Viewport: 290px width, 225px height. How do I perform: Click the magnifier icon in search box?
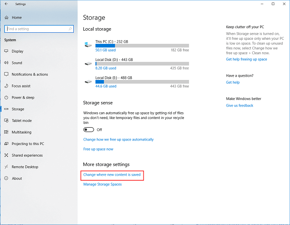click(x=70, y=29)
